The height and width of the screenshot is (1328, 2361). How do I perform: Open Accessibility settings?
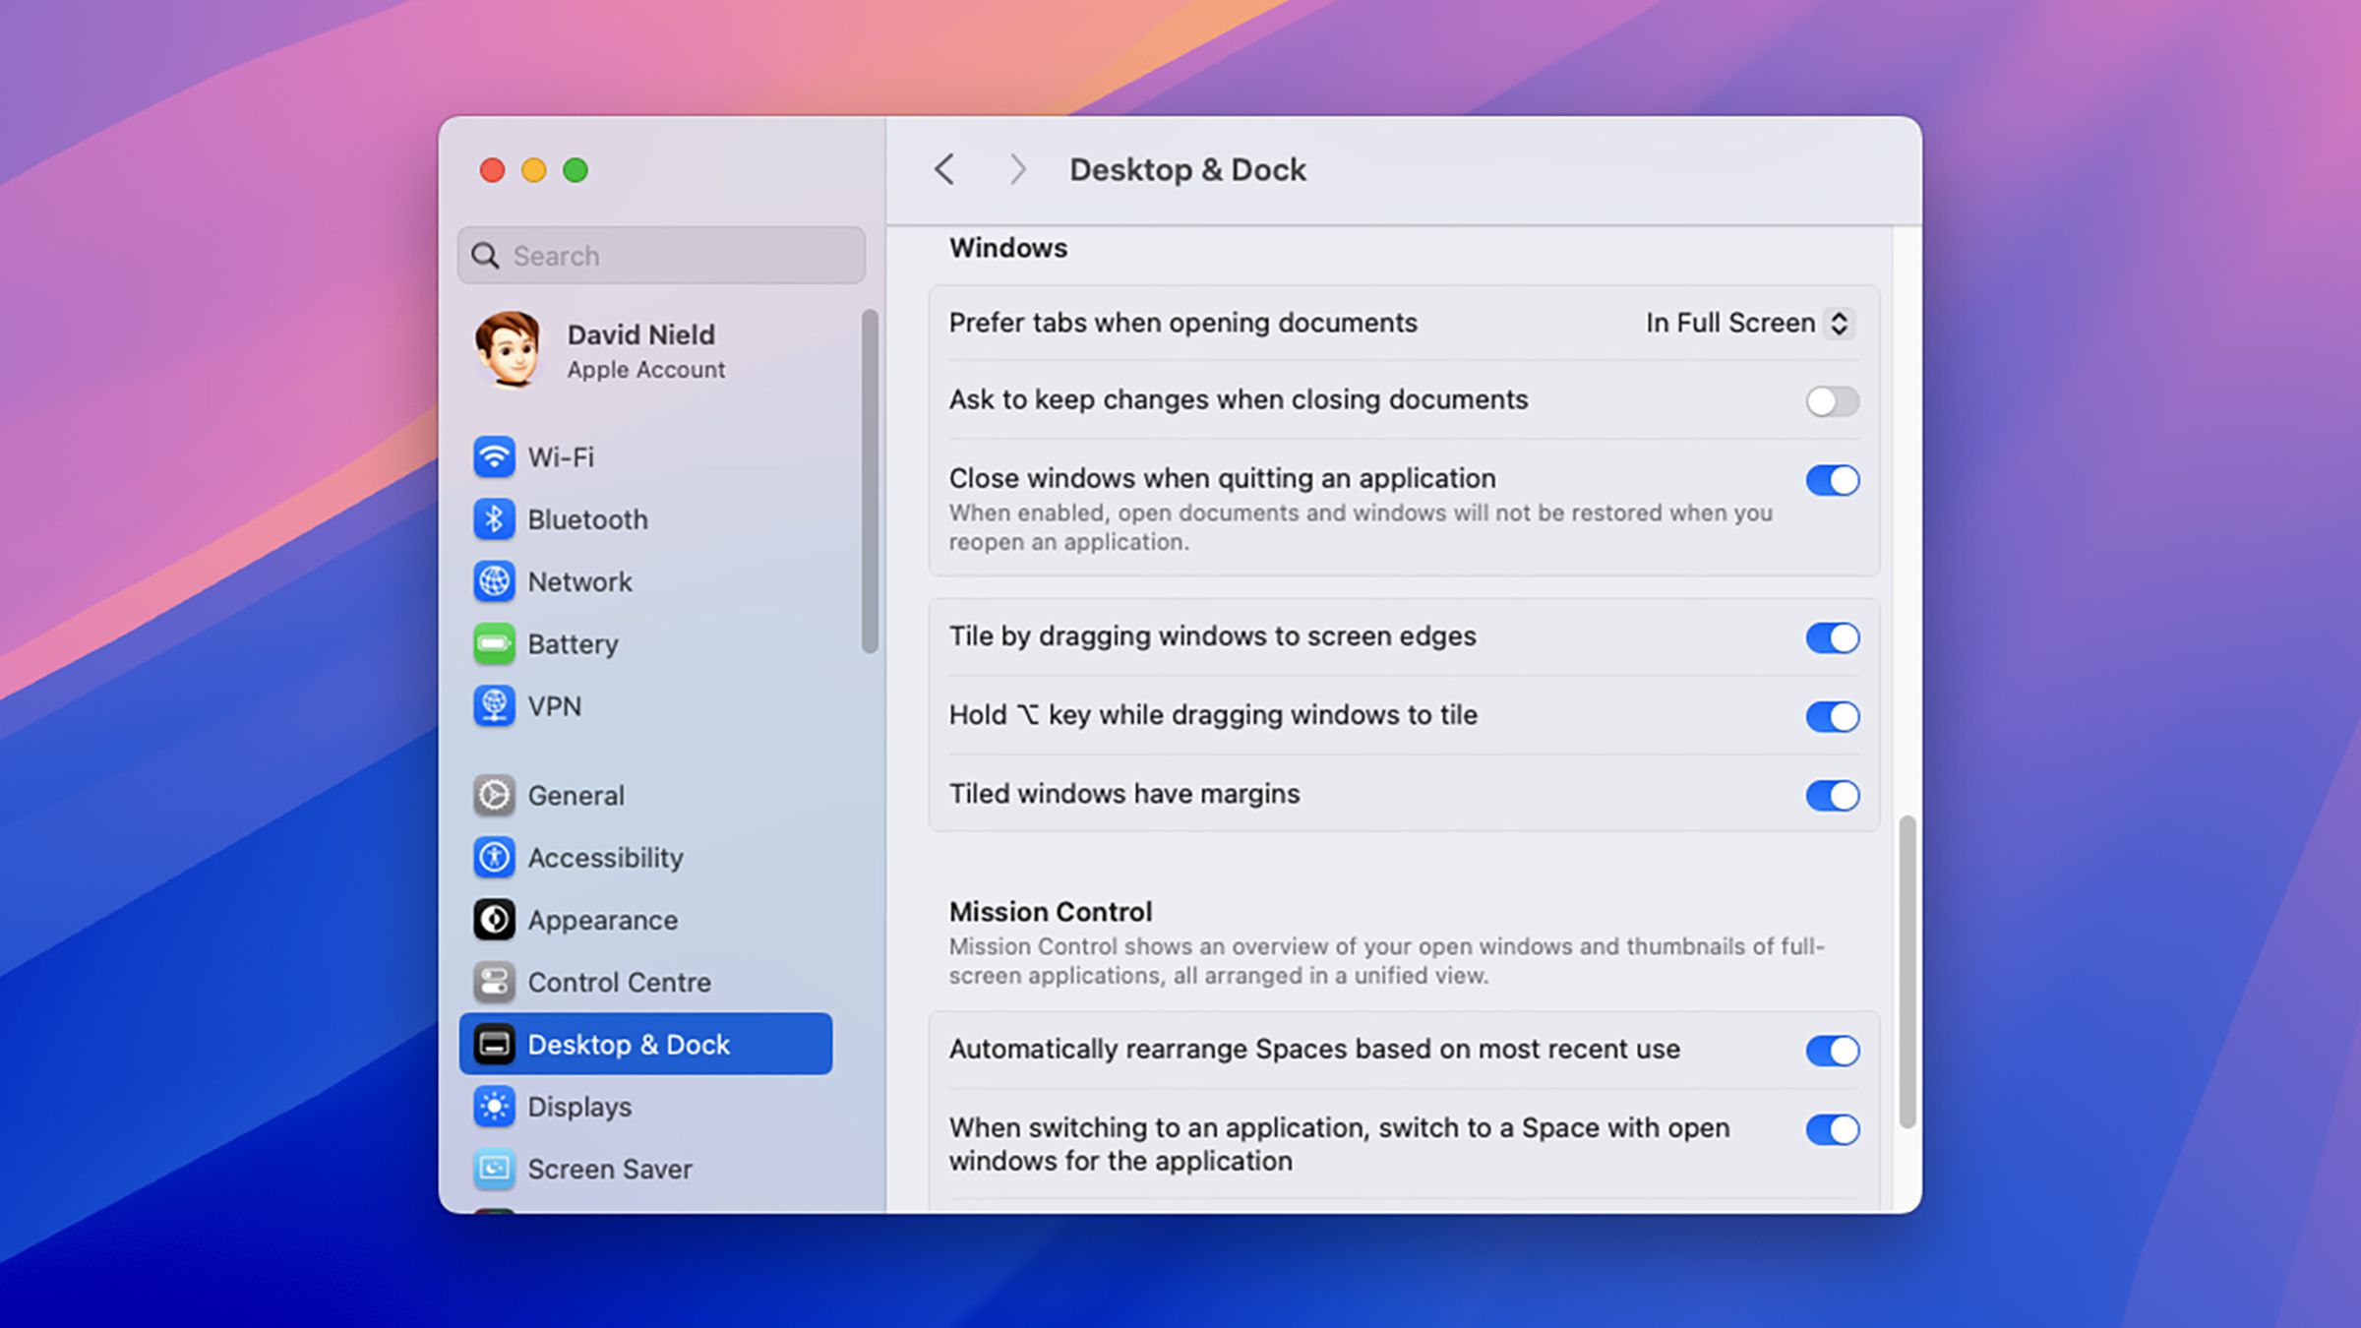pos(603,856)
